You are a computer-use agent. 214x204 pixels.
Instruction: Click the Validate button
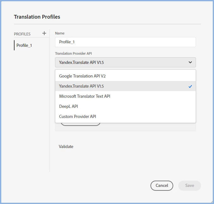coord(66,146)
